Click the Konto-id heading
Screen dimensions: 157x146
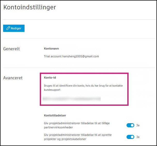pyautogui.click(x=50, y=78)
